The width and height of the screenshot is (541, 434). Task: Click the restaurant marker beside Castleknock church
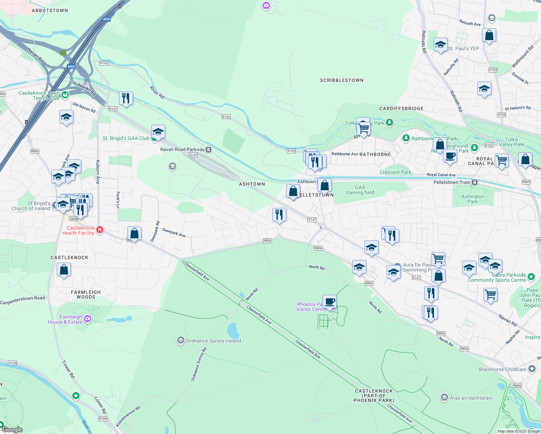point(80,210)
